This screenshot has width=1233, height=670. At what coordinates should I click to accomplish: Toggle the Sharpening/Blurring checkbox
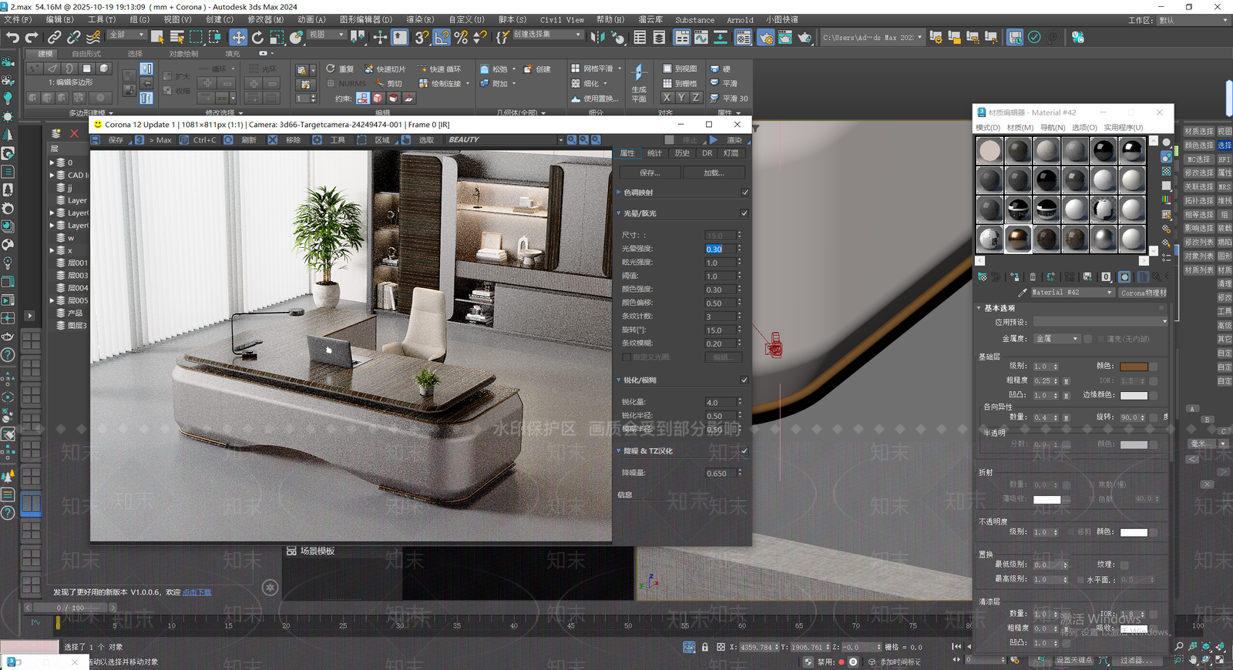[744, 380]
